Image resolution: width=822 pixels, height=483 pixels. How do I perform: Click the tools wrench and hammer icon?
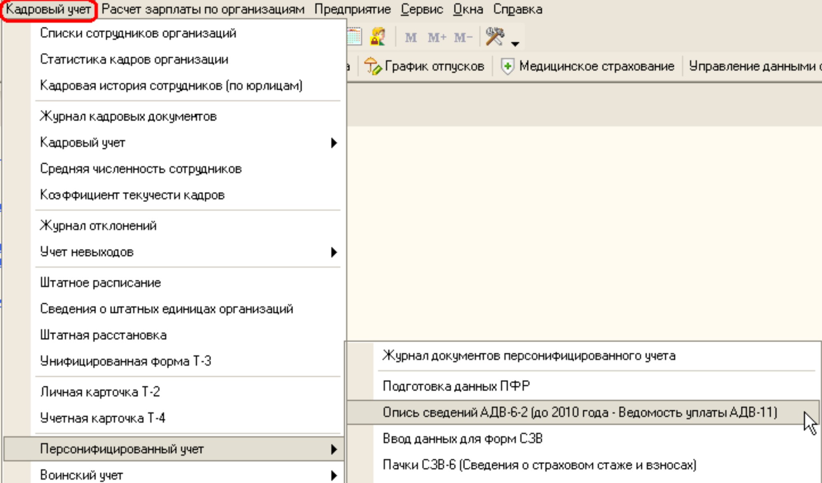coord(495,37)
